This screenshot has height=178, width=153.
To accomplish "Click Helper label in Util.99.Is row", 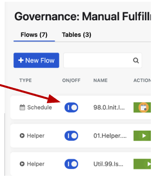I will click(36, 164).
